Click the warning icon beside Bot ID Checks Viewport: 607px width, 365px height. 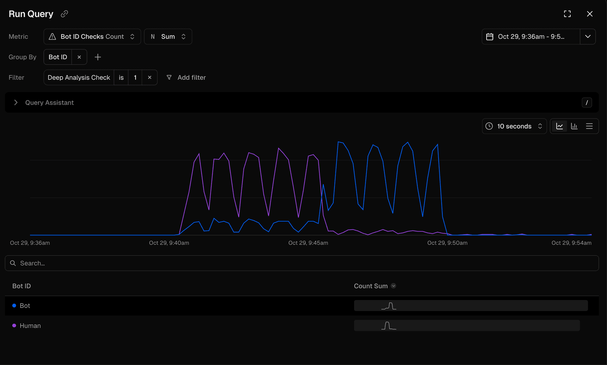click(x=52, y=36)
